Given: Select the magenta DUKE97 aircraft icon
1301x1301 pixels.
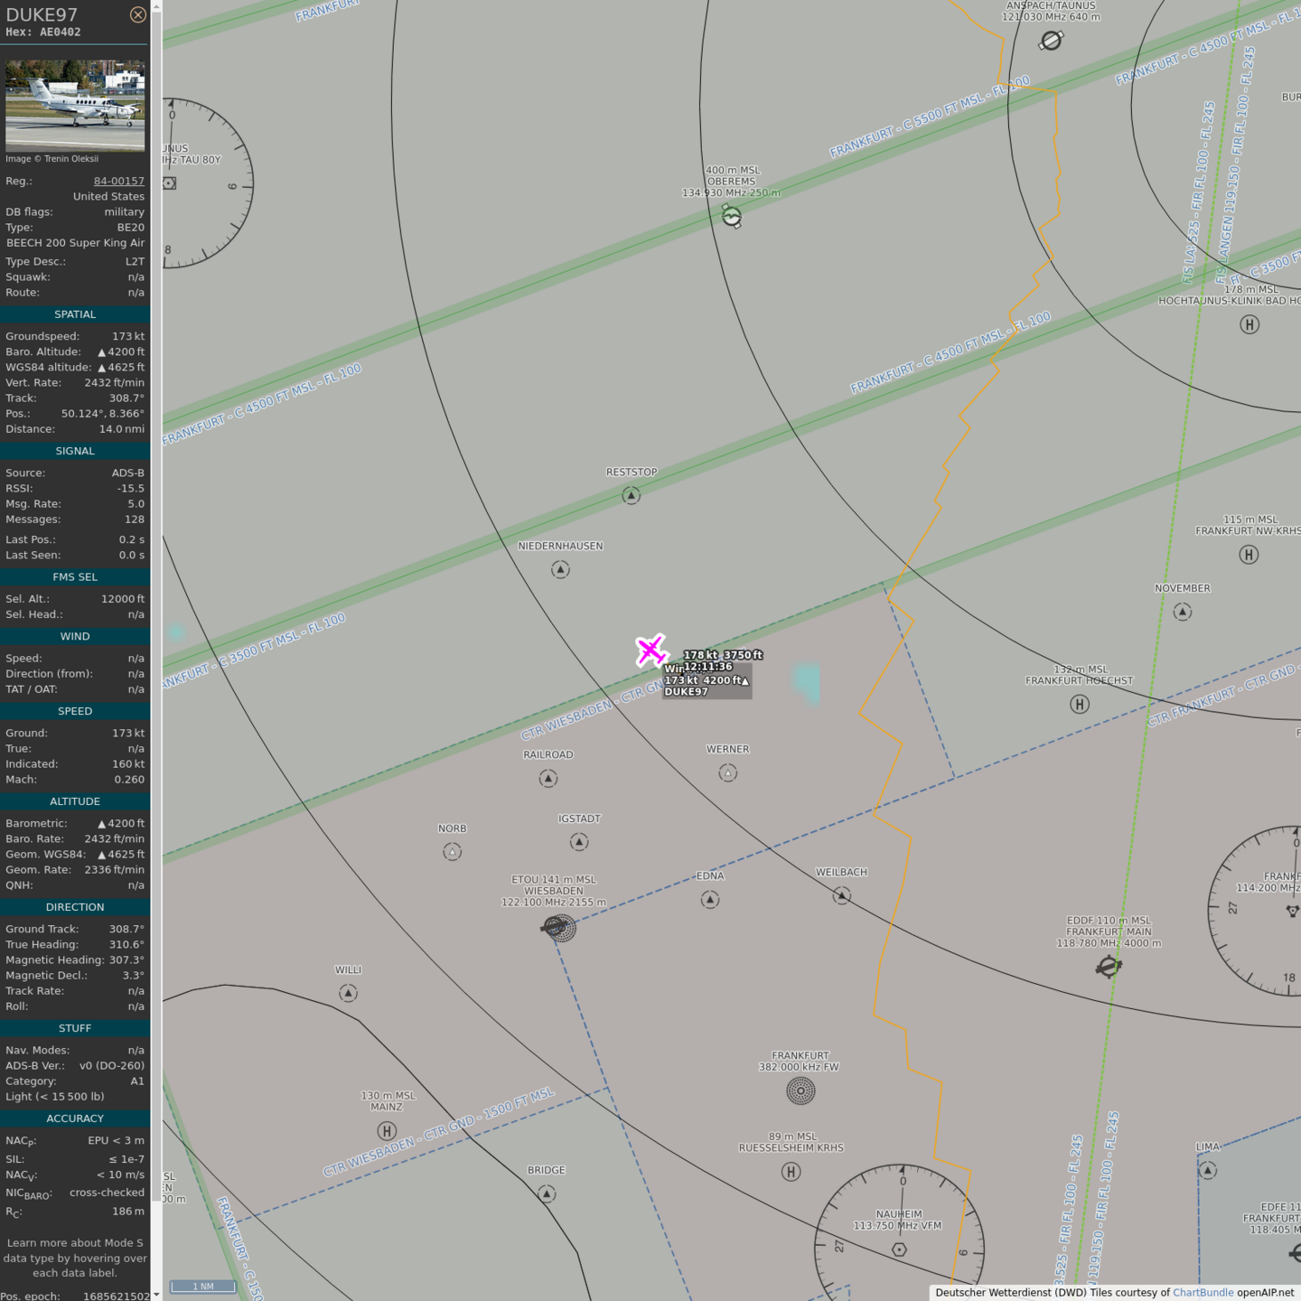Looking at the screenshot, I should pyautogui.click(x=650, y=650).
